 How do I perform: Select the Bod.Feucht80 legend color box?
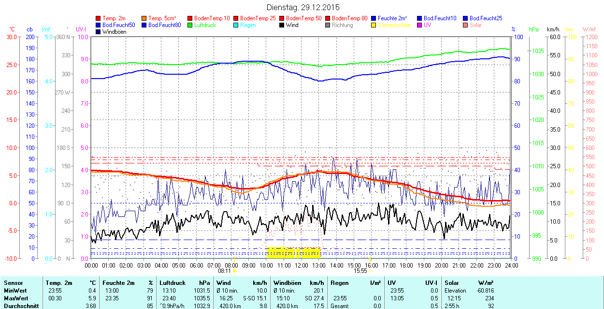point(144,25)
